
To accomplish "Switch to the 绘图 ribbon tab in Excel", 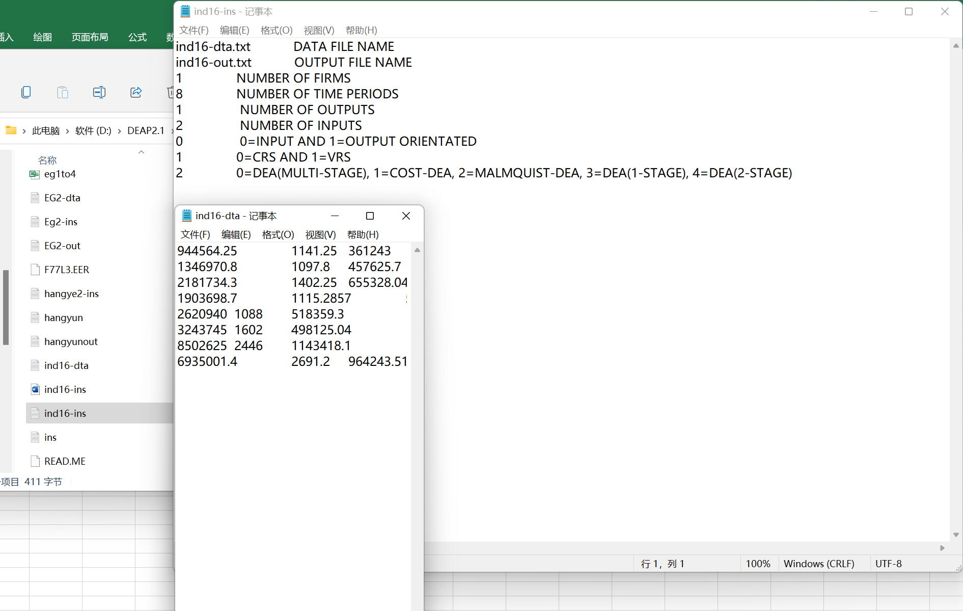I will [x=43, y=37].
